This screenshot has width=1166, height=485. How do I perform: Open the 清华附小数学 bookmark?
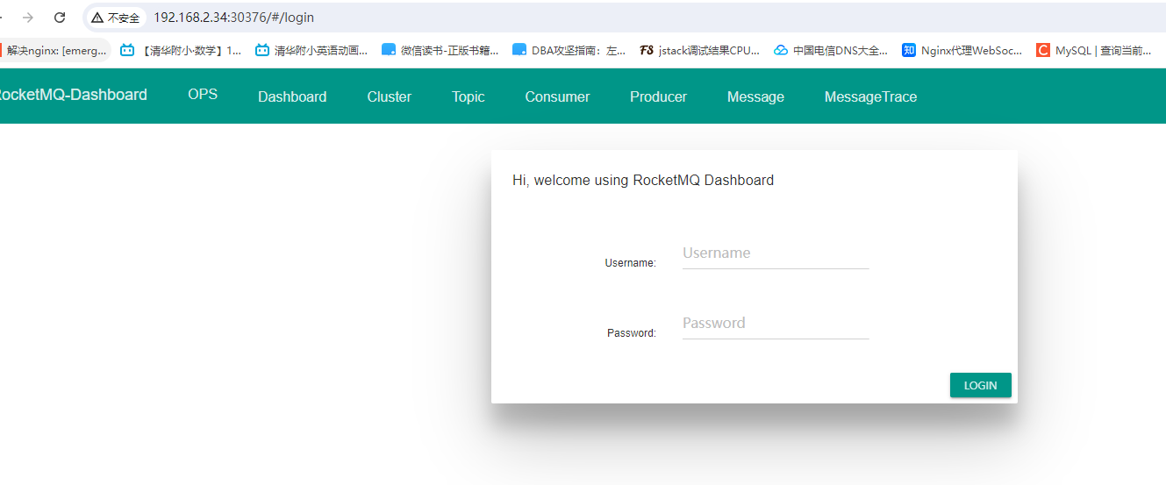coord(181,51)
